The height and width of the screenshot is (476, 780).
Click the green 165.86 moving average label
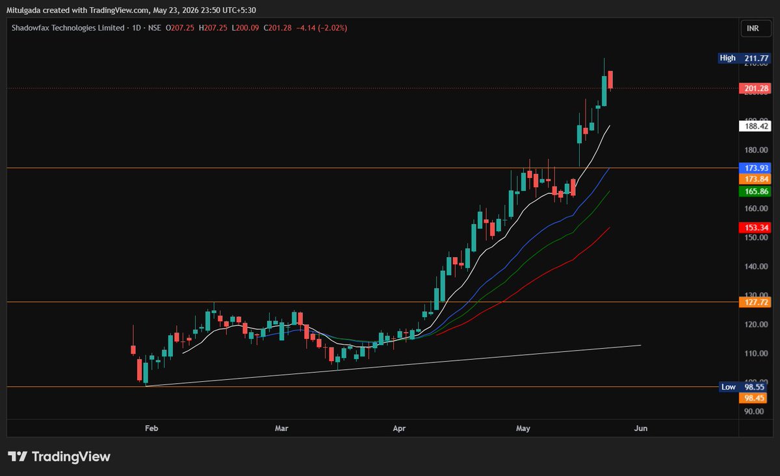[x=755, y=192]
